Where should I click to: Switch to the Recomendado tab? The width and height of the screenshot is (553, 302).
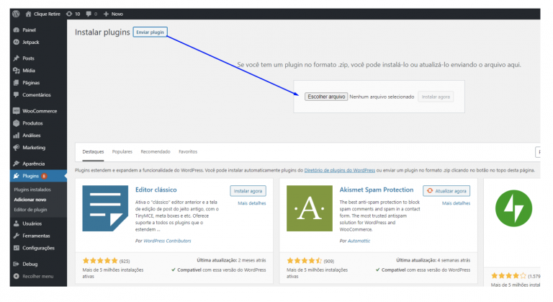coord(156,152)
